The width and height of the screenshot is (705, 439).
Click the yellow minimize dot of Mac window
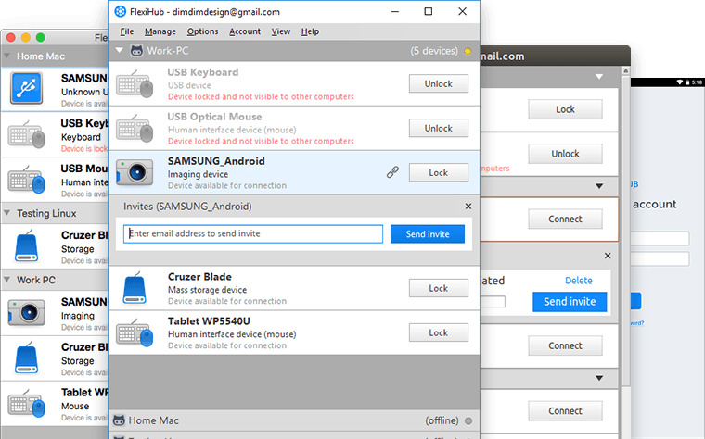pyautogui.click(x=26, y=38)
